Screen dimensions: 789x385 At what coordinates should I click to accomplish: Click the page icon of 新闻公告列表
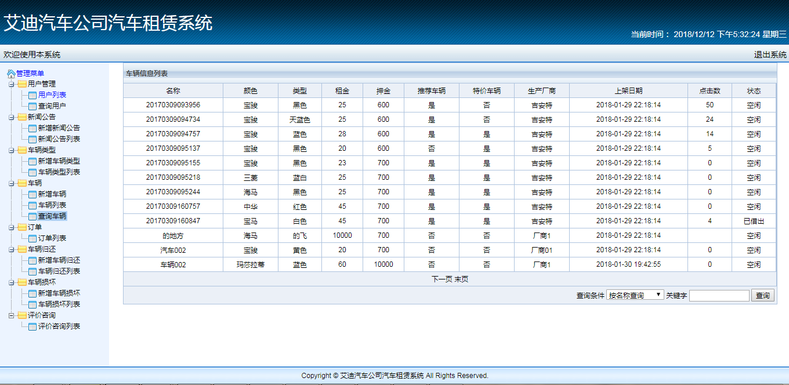(32, 139)
